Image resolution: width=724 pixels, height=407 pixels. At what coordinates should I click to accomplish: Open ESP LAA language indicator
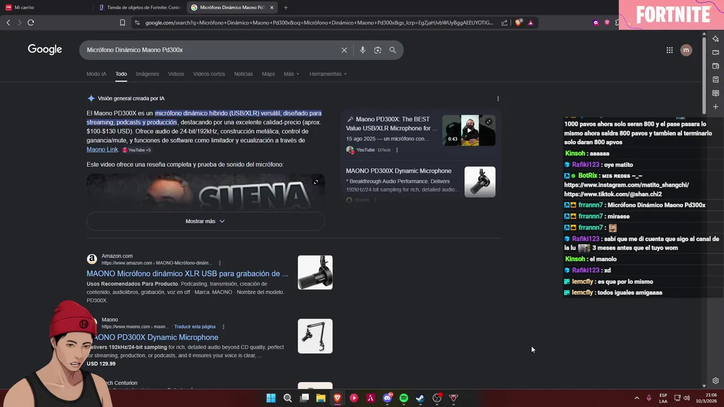click(663, 398)
